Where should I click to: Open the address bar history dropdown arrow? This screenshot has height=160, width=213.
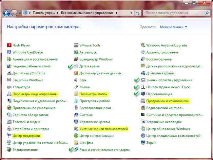coord(131,13)
